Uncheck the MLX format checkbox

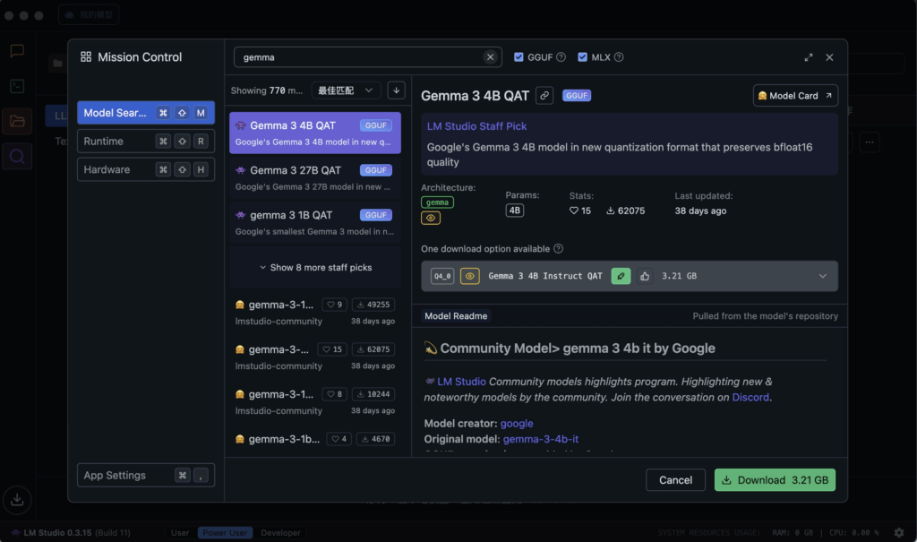tap(582, 57)
